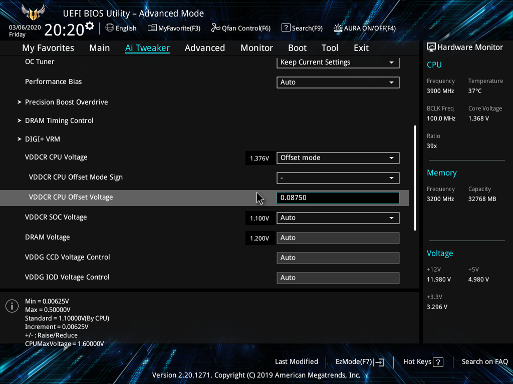
Task: Click the Hot Keys question mark icon
Action: [x=438, y=362]
